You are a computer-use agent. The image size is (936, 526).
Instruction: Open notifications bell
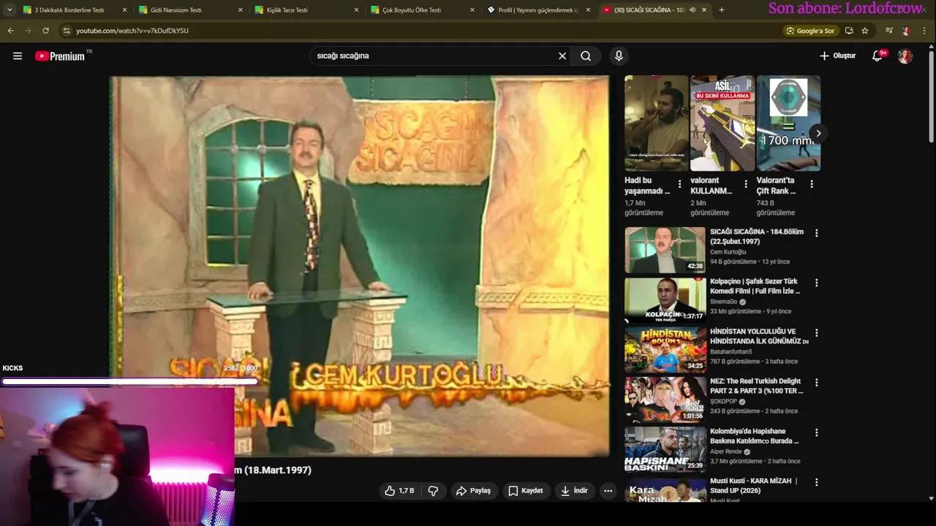[877, 56]
